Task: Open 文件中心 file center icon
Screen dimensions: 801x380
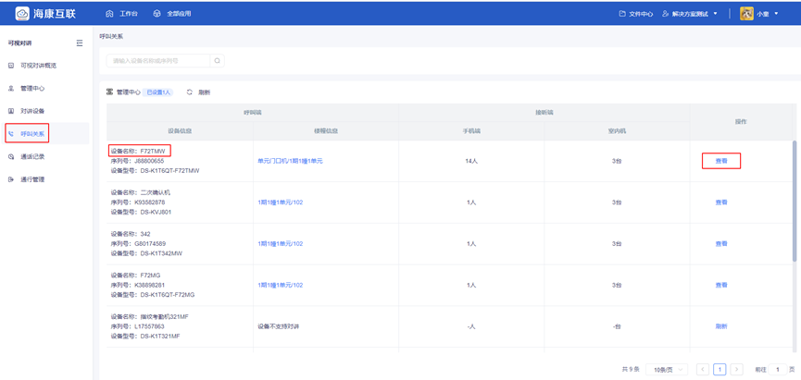Action: point(622,14)
